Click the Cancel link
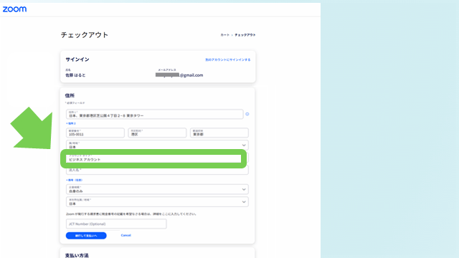459x258 pixels. point(126,236)
